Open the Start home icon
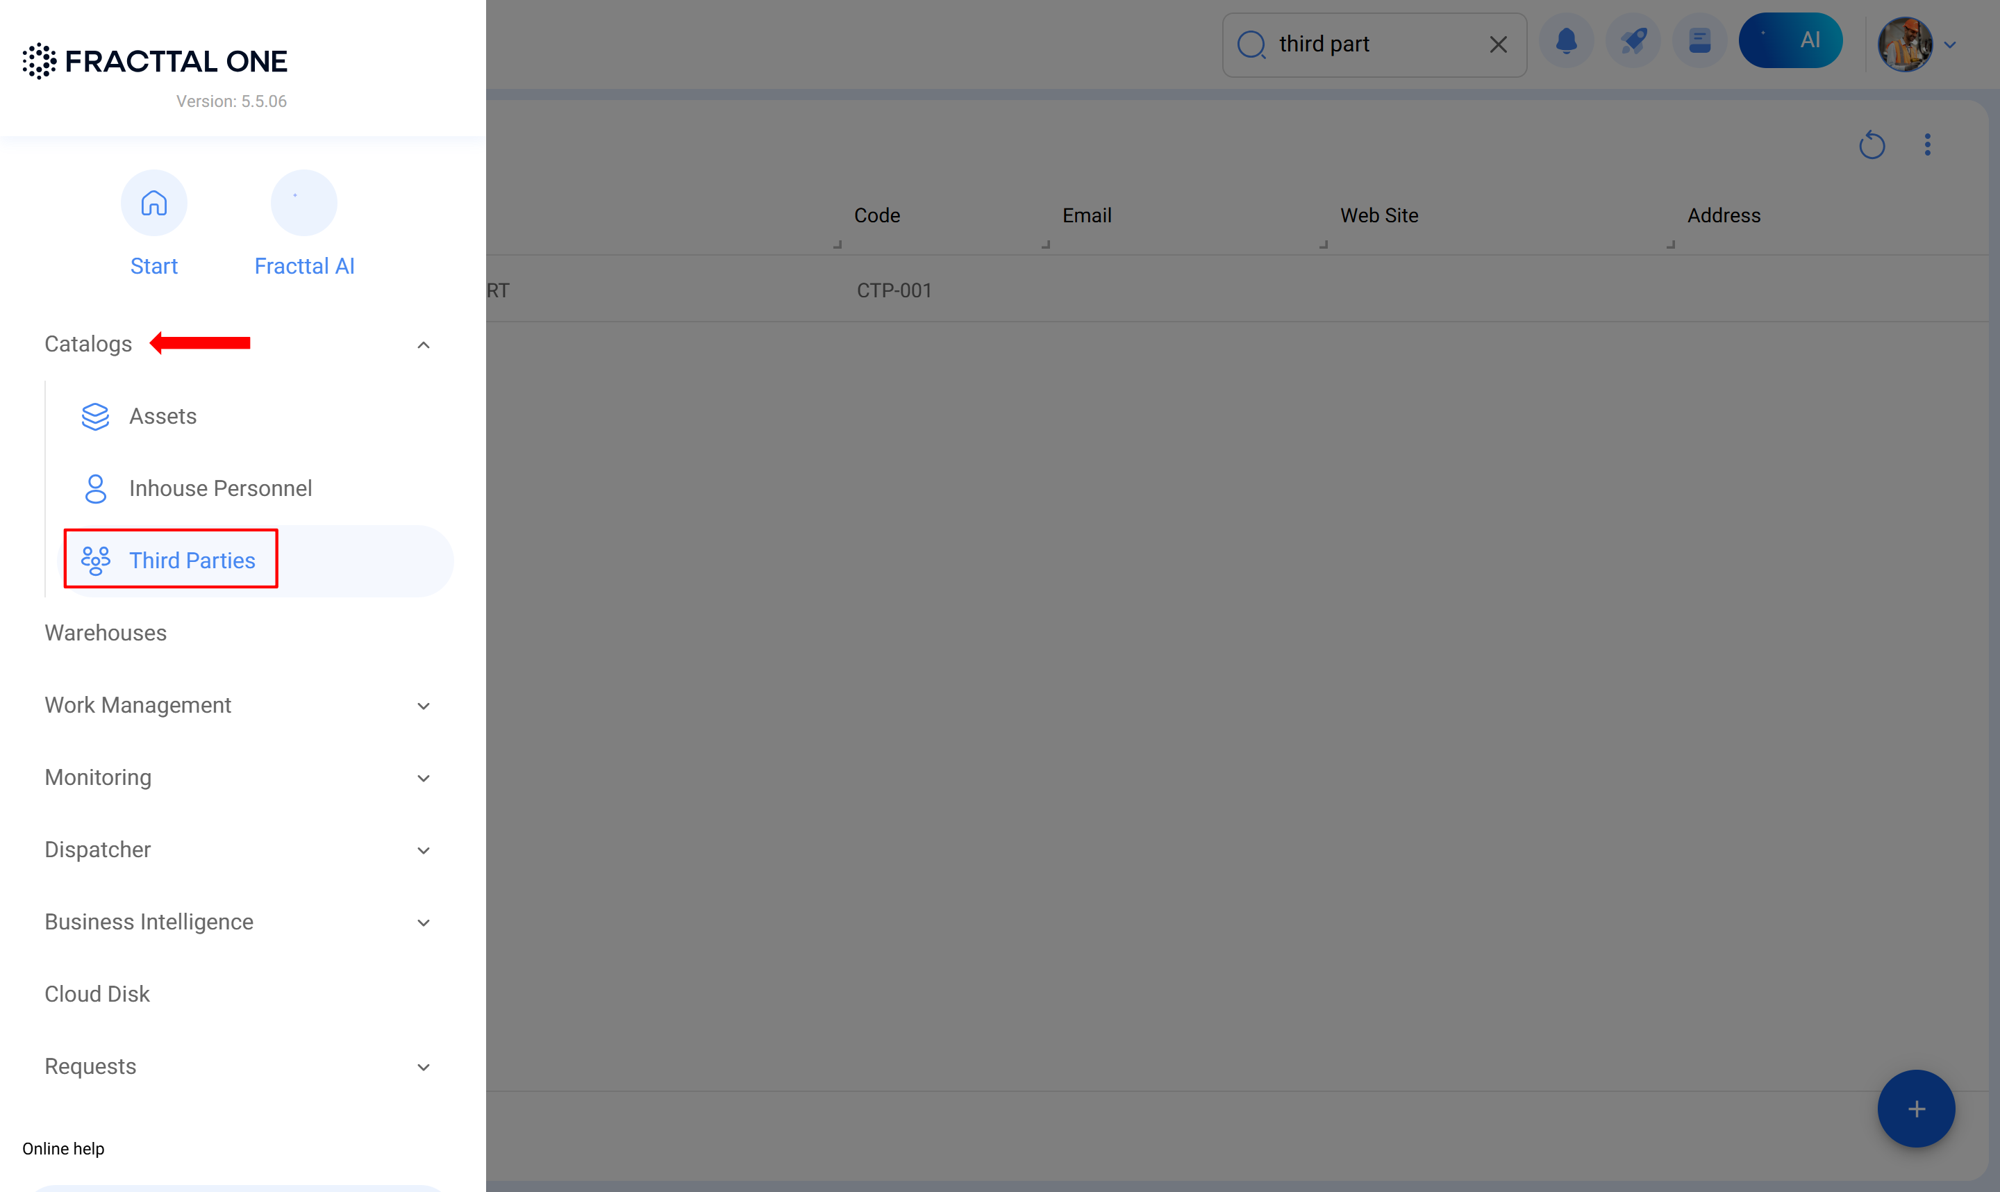Screen dimensions: 2000x1192 click(153, 202)
